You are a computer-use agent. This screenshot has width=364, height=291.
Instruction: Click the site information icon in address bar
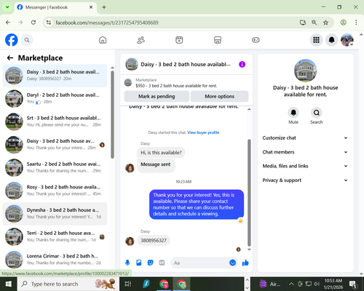tap(49, 23)
